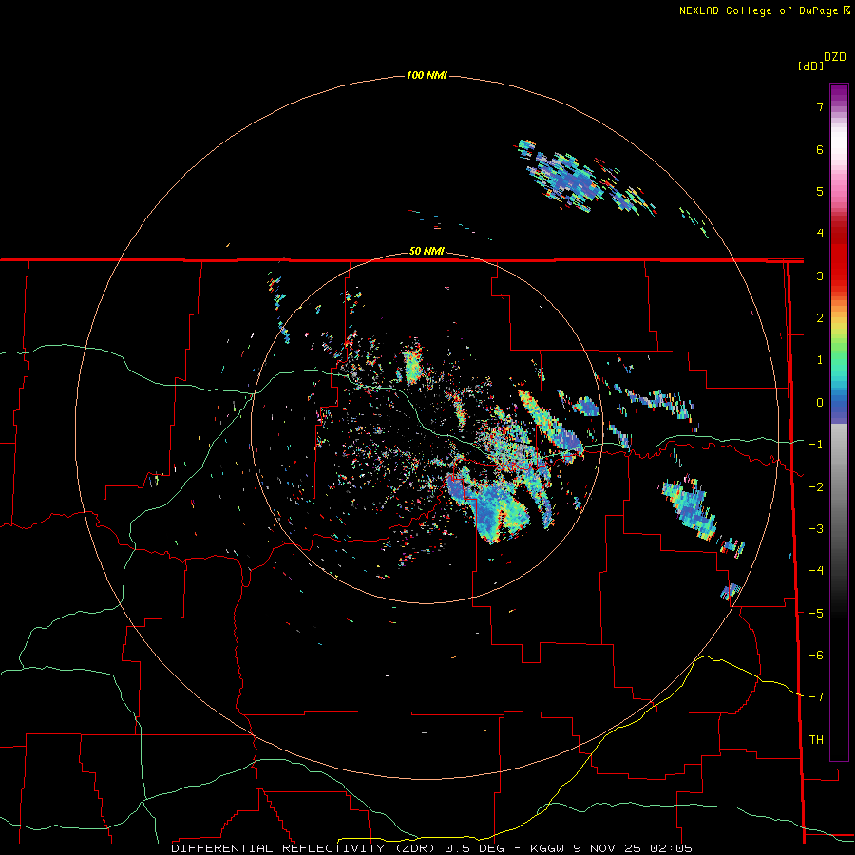Click the -6 value on color scale

pyautogui.click(x=816, y=655)
